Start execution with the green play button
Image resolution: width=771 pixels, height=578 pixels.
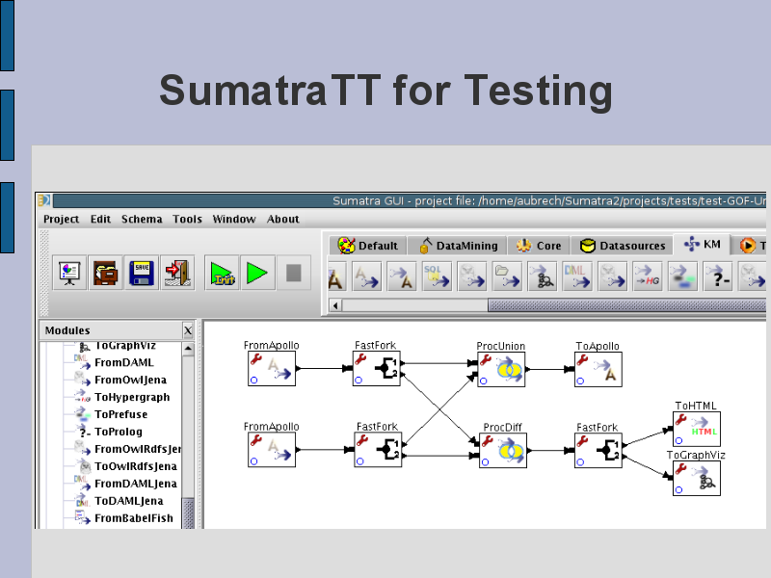[257, 273]
